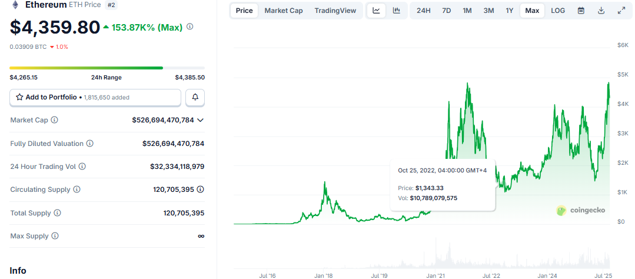635x279 pixels.
Task: Set chart range to 7D
Action: click(446, 11)
